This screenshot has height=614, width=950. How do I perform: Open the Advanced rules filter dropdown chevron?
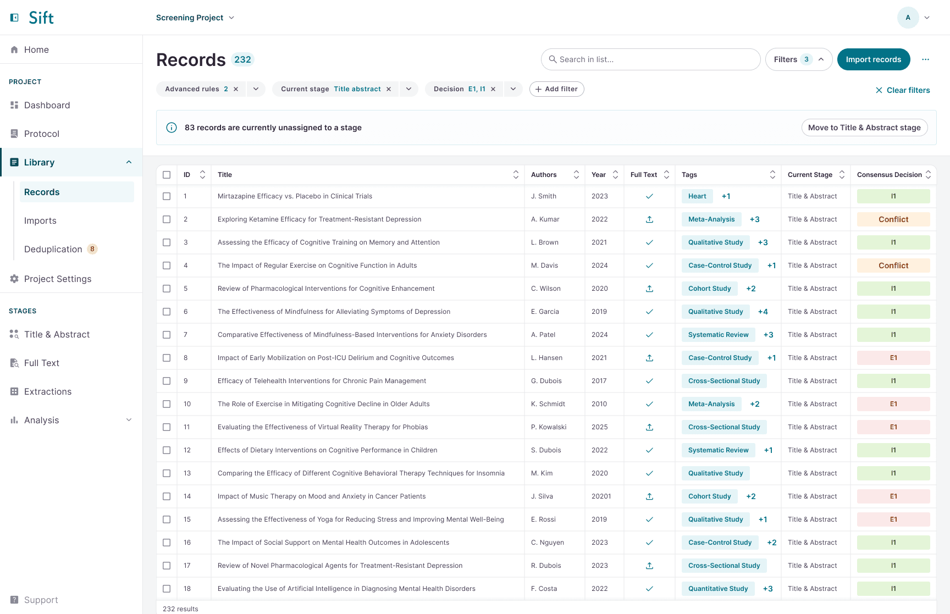256,89
